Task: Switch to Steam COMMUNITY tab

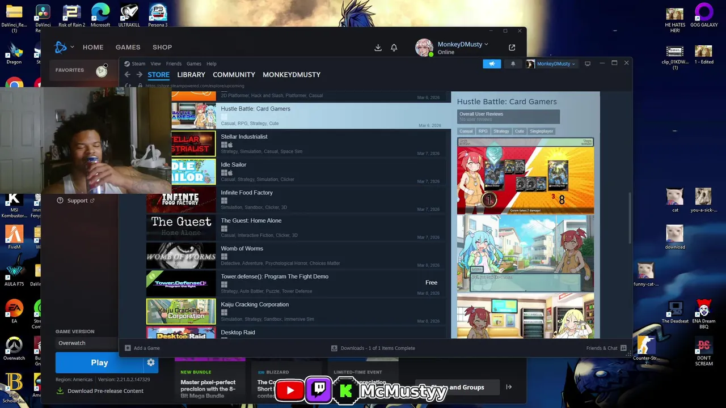Action: point(234,75)
